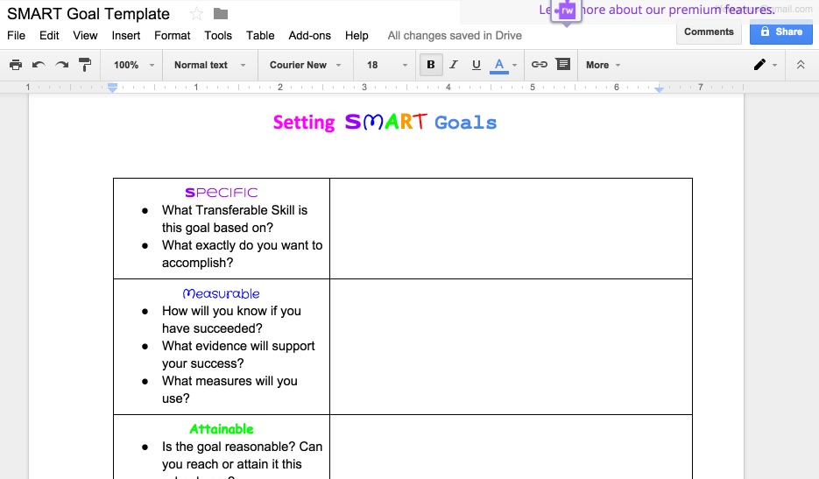Click the empty cell beside Specific
Screen dimensions: 819x479
point(511,229)
